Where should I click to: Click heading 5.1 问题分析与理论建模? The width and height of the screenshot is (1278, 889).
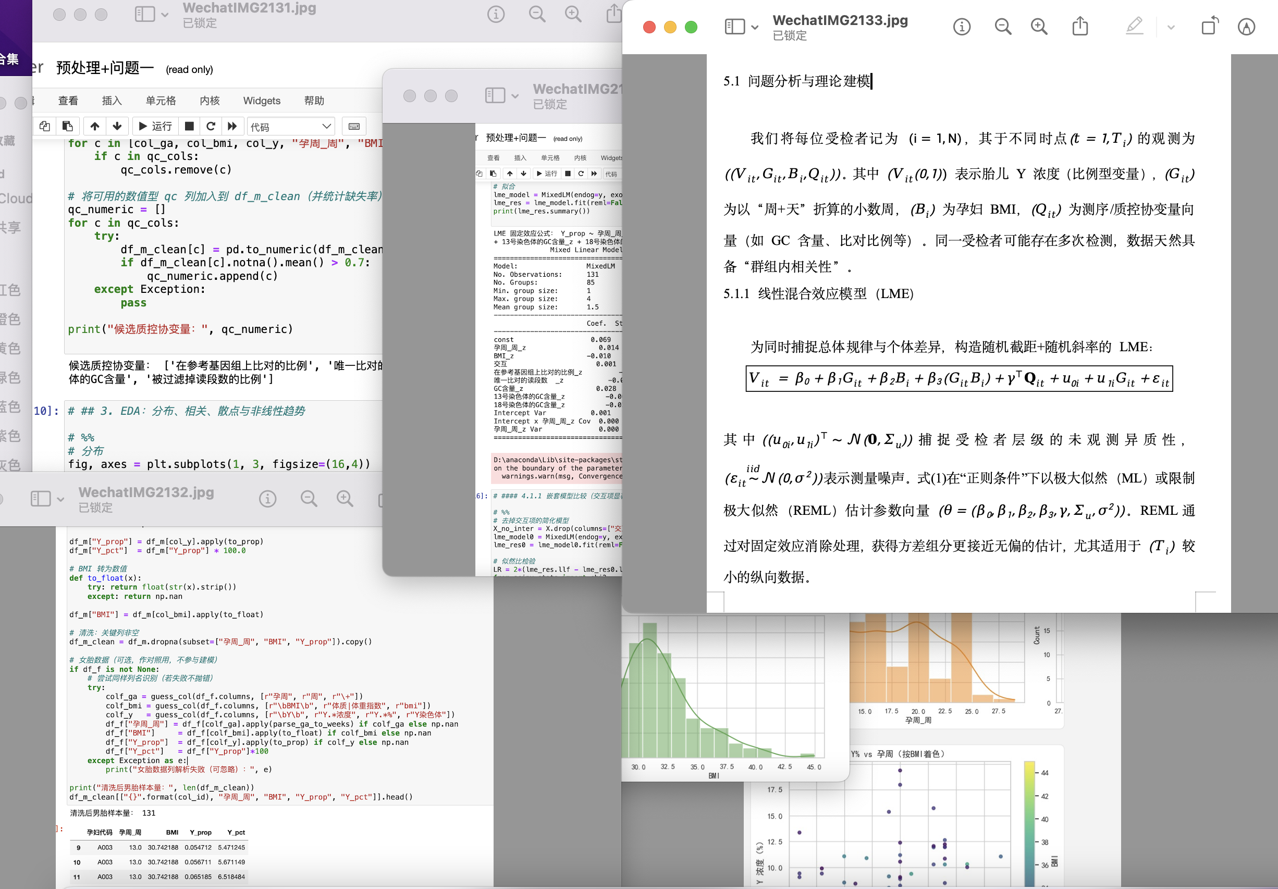click(796, 81)
